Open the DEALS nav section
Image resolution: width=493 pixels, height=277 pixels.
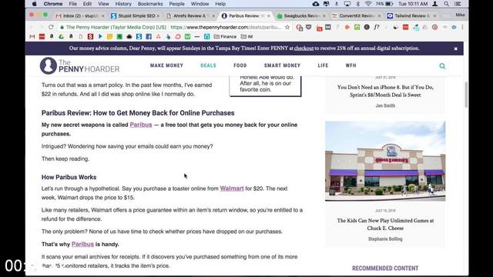pyautogui.click(x=209, y=65)
